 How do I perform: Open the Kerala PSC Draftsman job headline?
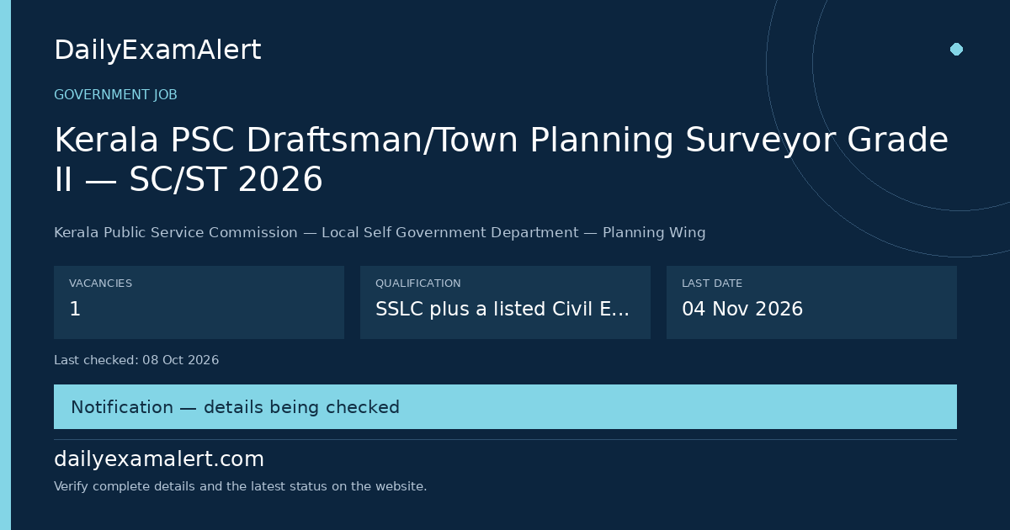click(501, 160)
